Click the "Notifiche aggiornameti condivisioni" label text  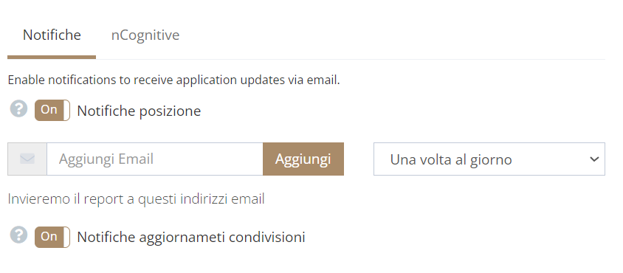191,238
